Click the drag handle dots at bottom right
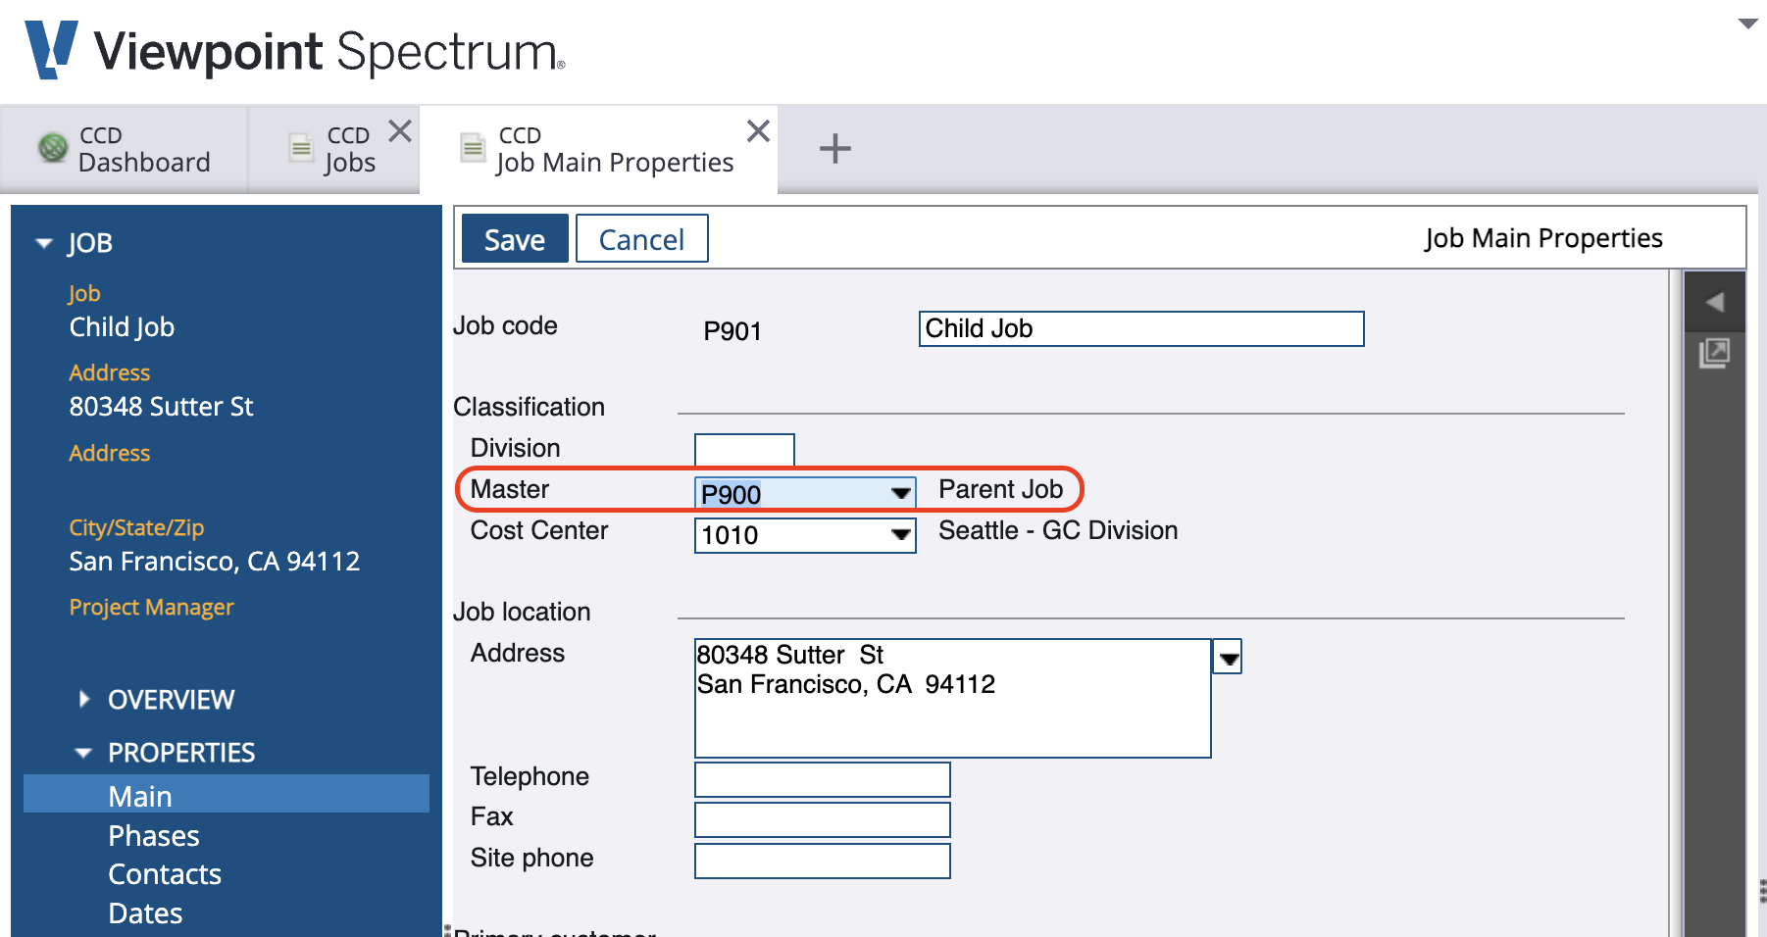Screen dimensions: 1767x937 click(x=1759, y=889)
